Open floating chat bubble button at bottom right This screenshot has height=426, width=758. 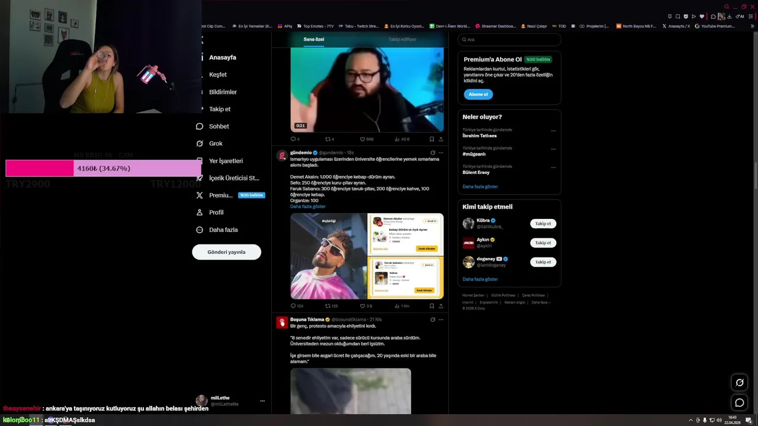coord(740,403)
